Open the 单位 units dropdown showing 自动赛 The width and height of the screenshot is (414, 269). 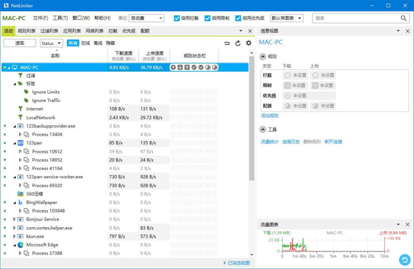coord(146,18)
